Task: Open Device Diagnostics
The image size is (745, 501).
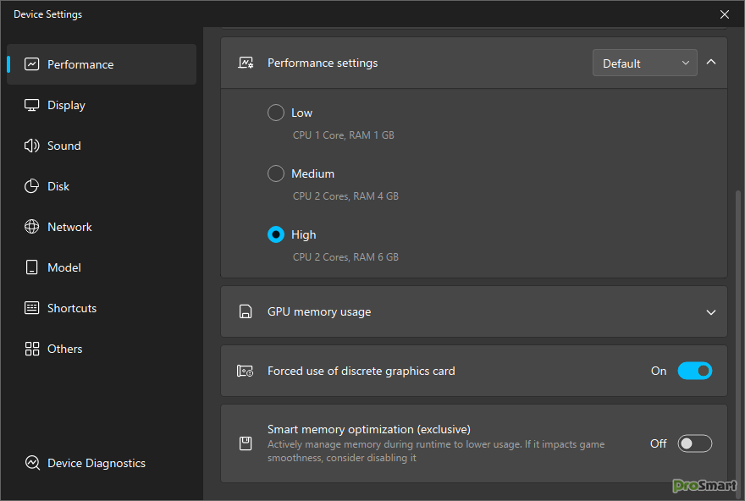Action: [96, 463]
